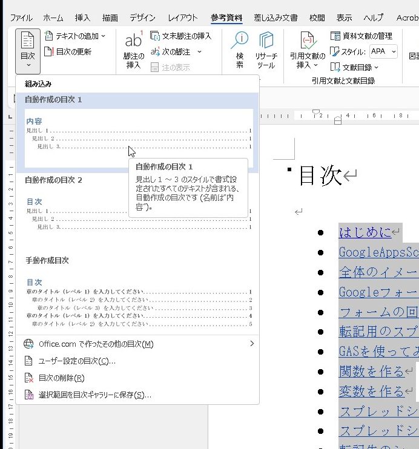This screenshot has width=419, height=449.
Task: Choose ユーザー設定の目次 menu entry
Action: (77, 361)
